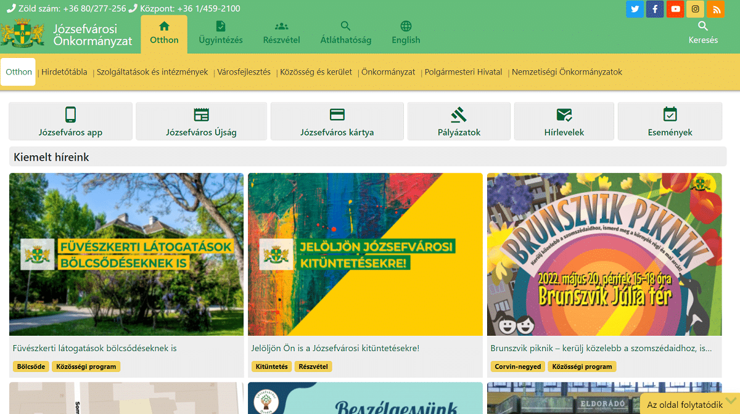Viewport: 740px width, 414px height.
Task: Click the newspaper icon for Józsefváros Újság
Action: (x=201, y=115)
